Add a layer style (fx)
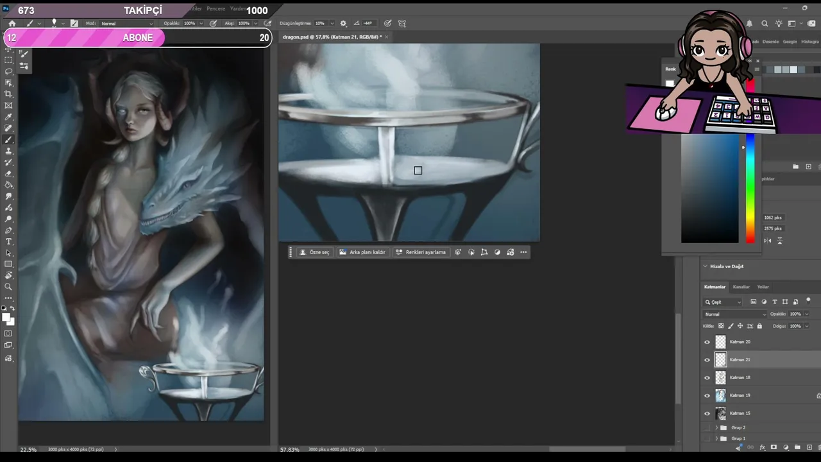The image size is (821, 462). pos(762,447)
